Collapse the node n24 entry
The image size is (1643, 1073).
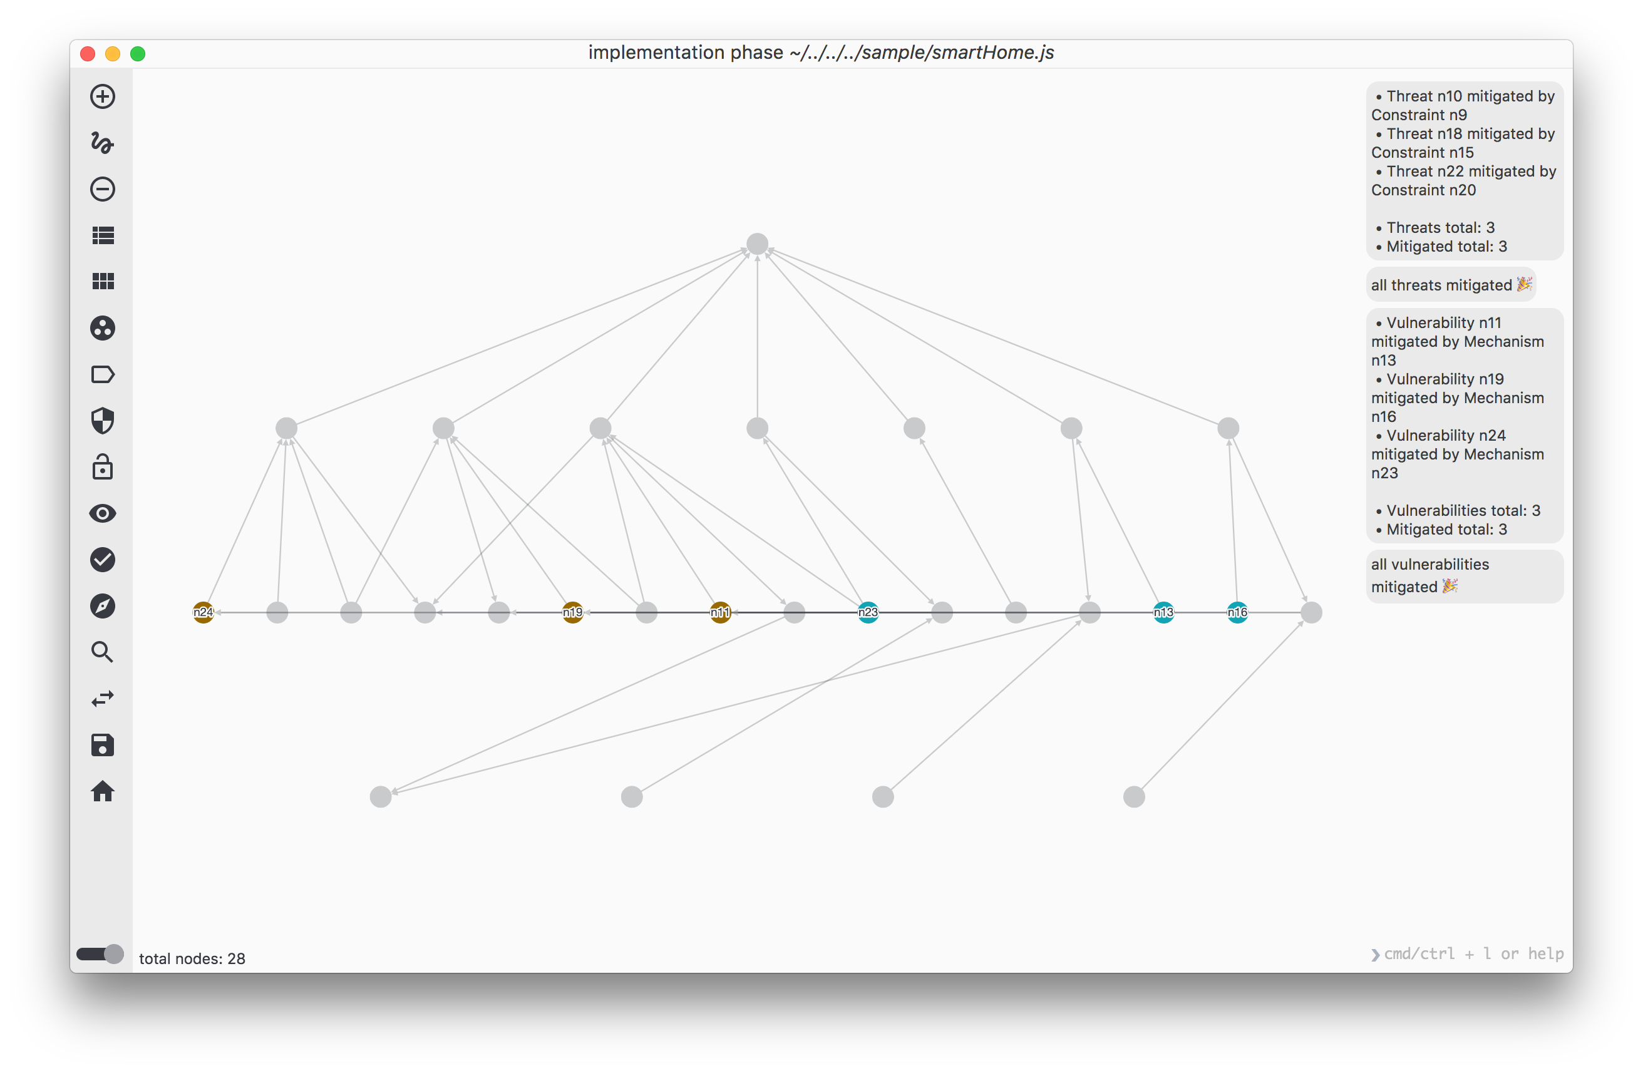(202, 613)
